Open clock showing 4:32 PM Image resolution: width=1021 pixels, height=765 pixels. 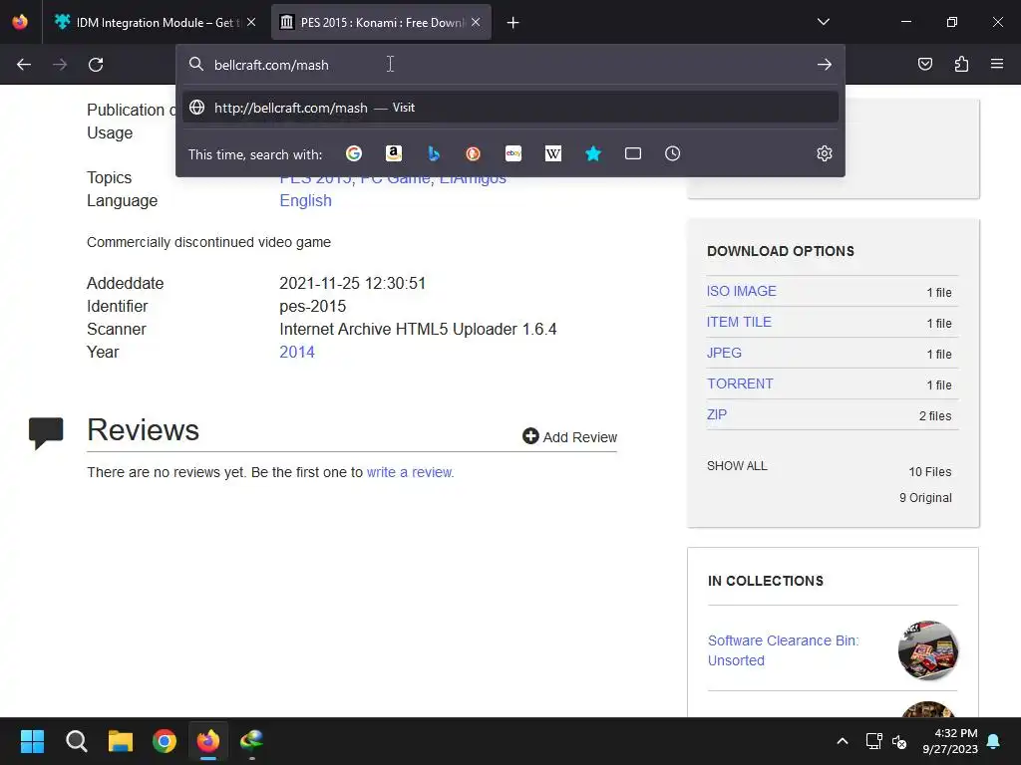pyautogui.click(x=950, y=741)
